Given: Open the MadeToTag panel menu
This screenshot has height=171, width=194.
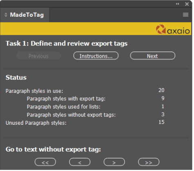Looking at the screenshot, I should (x=185, y=15).
